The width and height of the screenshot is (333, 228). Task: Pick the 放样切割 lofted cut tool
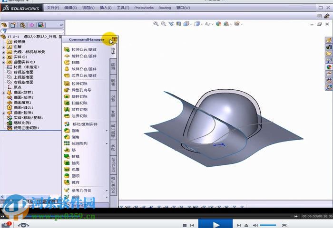pyautogui.click(x=76, y=109)
